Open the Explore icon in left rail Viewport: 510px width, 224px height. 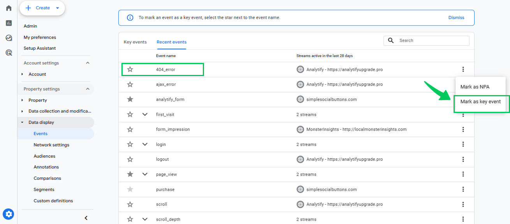click(9, 38)
